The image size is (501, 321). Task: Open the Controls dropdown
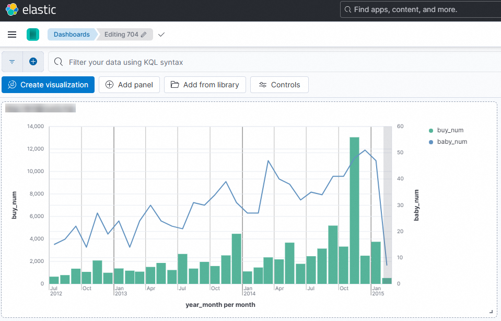(x=279, y=85)
